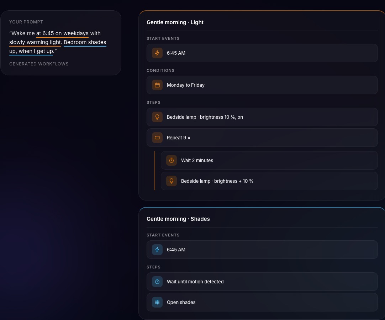Select the Gentle morning · Light workflow title
The height and width of the screenshot is (320, 385).
[175, 22]
